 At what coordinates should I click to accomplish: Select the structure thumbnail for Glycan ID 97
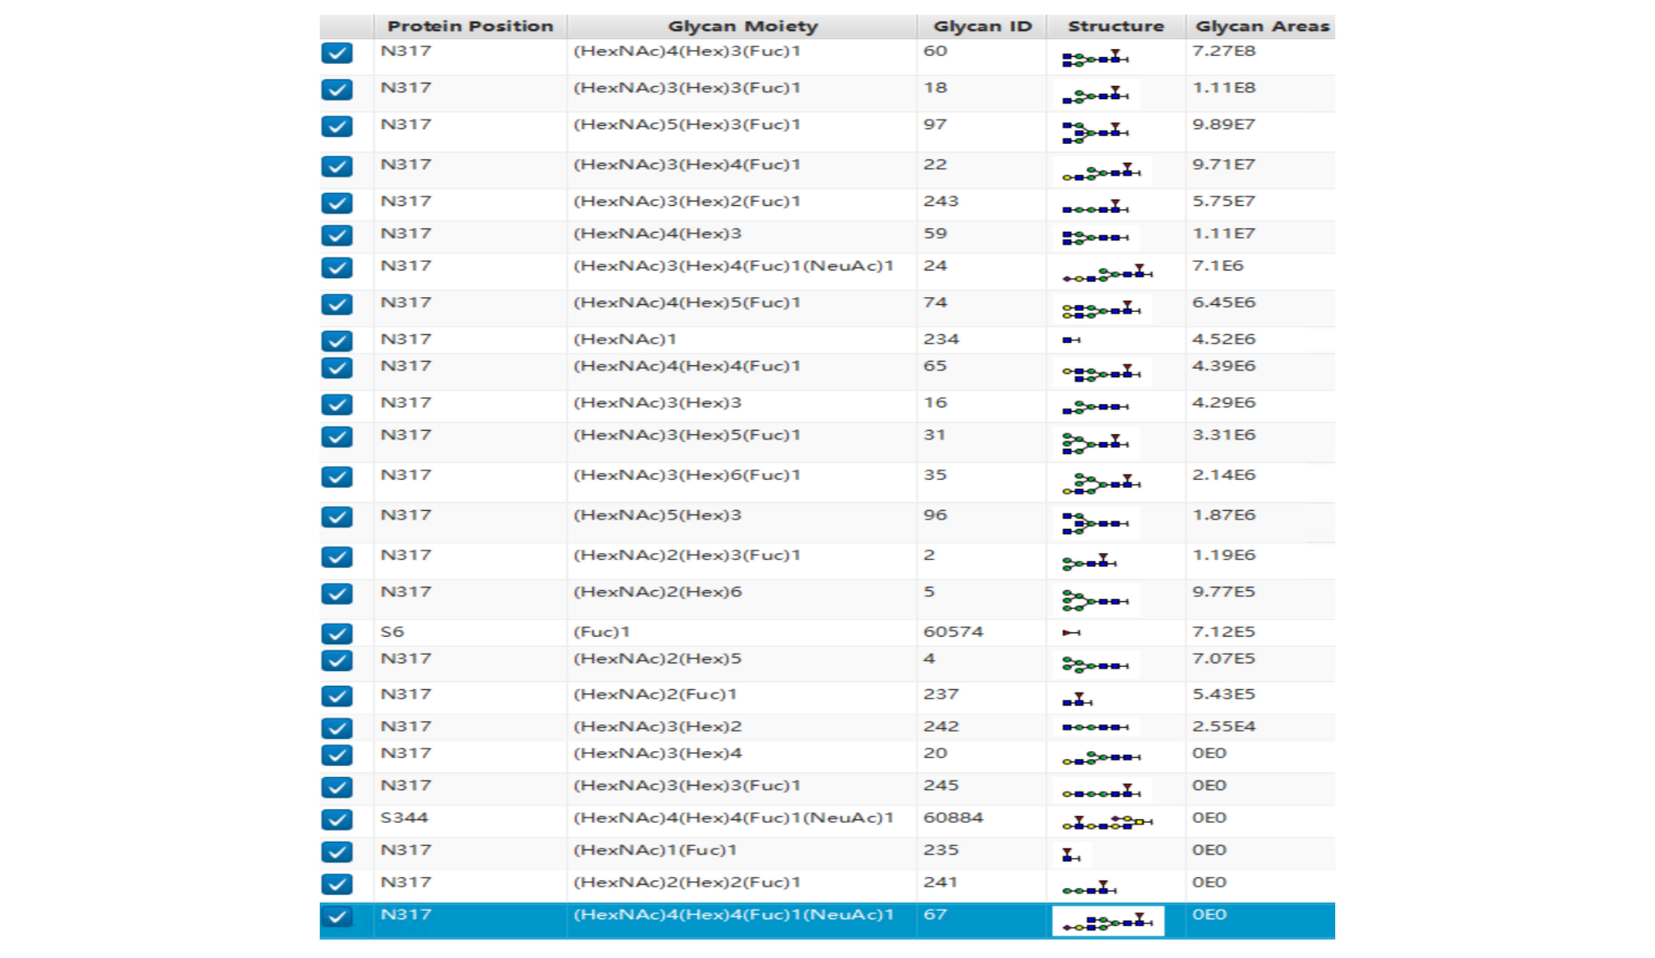[x=1095, y=133]
